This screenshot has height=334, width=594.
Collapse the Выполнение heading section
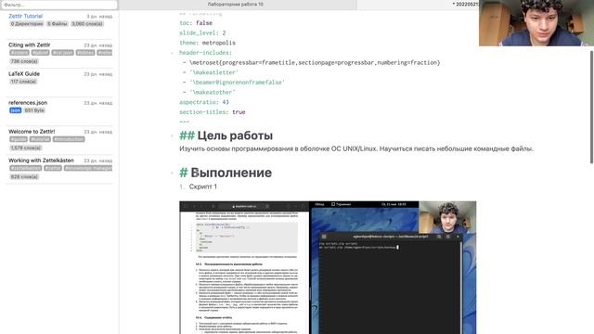(x=172, y=173)
